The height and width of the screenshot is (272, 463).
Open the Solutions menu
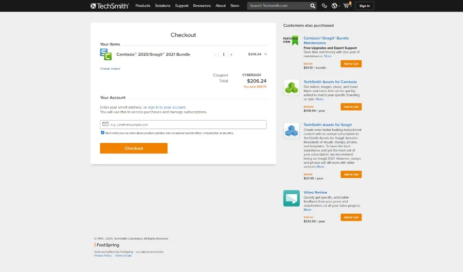(x=163, y=6)
